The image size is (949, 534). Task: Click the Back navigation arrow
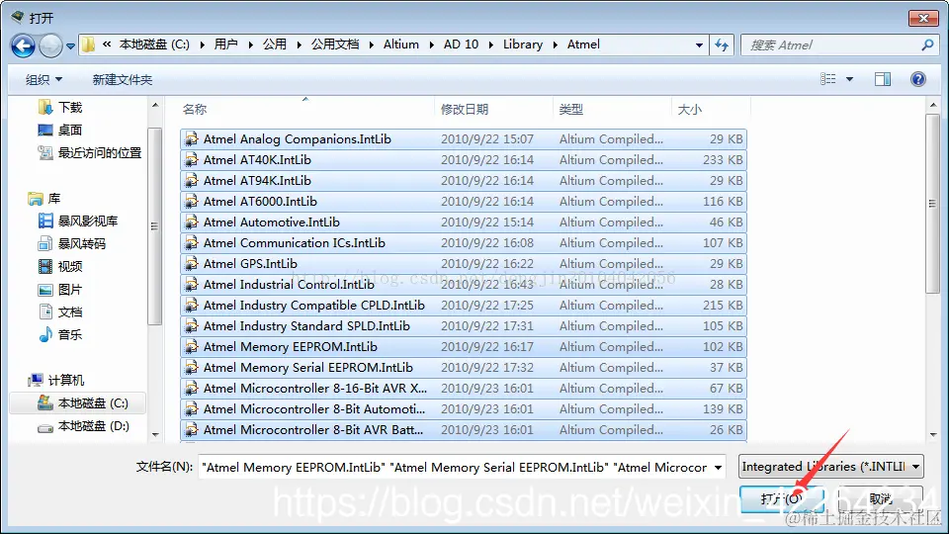coord(23,45)
